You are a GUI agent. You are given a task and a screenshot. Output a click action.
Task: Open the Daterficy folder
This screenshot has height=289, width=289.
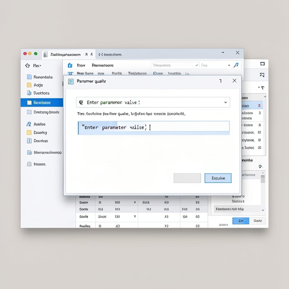[x=37, y=133]
